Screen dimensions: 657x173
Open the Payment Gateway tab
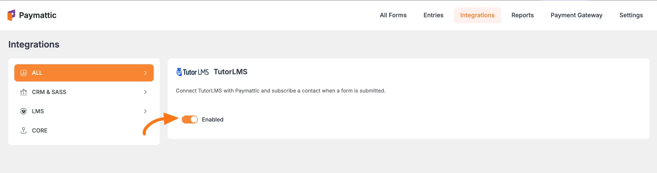576,15
